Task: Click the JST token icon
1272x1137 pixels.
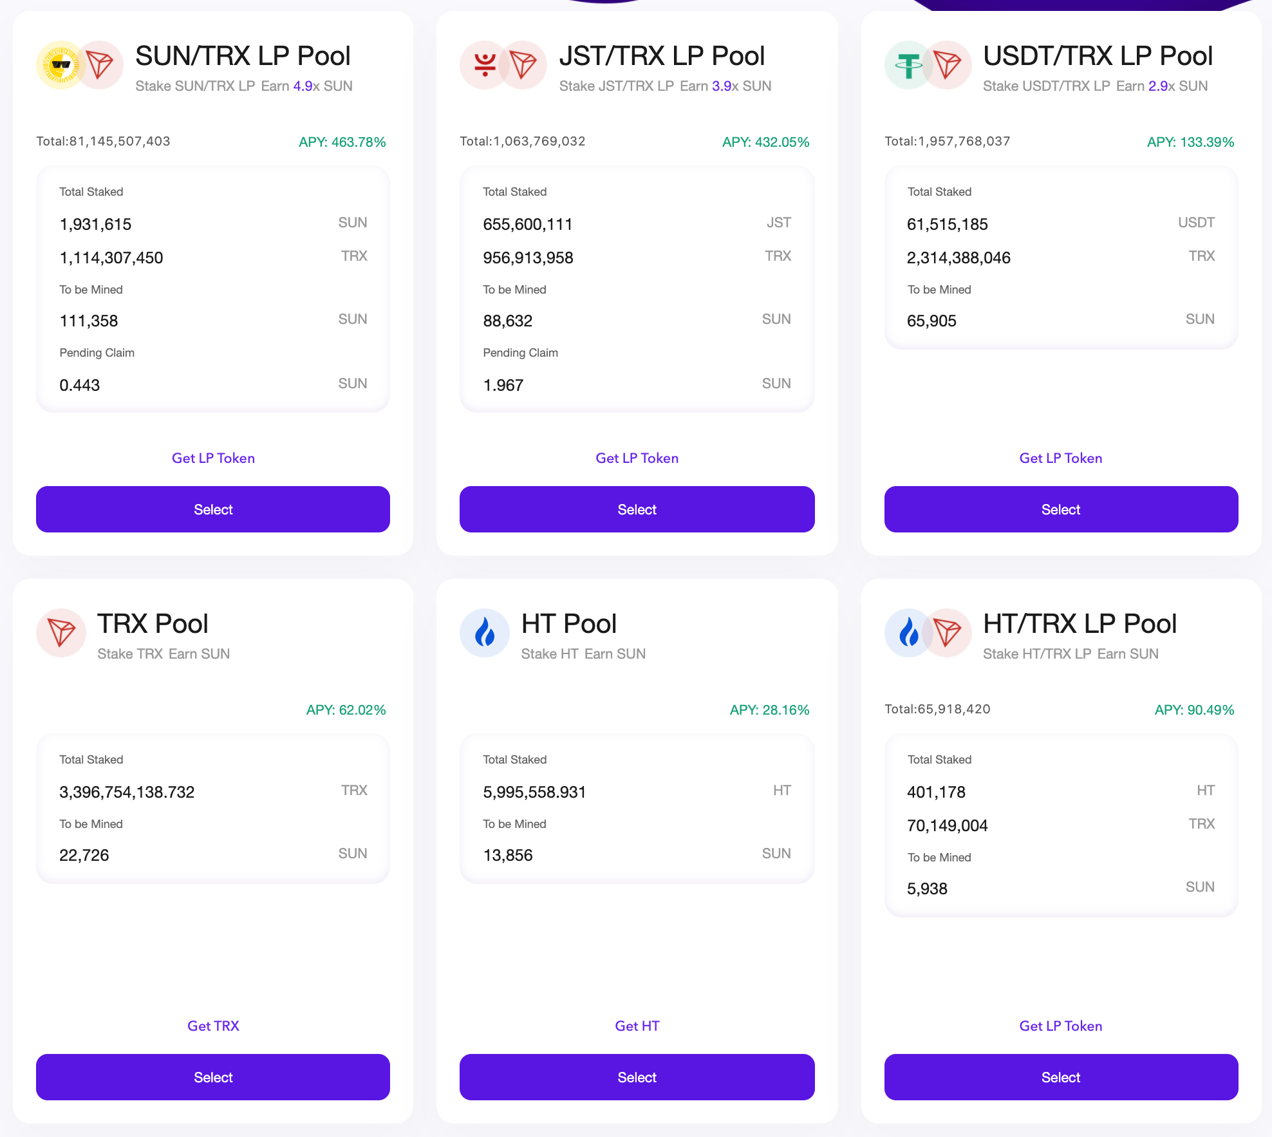Action: pos(483,65)
